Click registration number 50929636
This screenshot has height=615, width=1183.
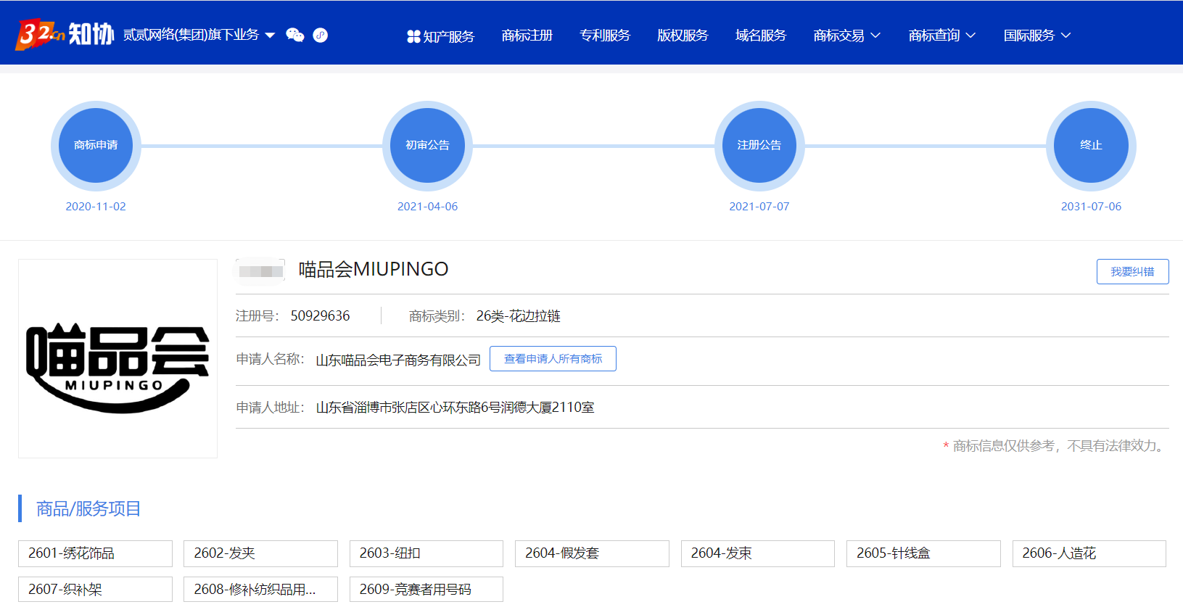pyautogui.click(x=320, y=315)
